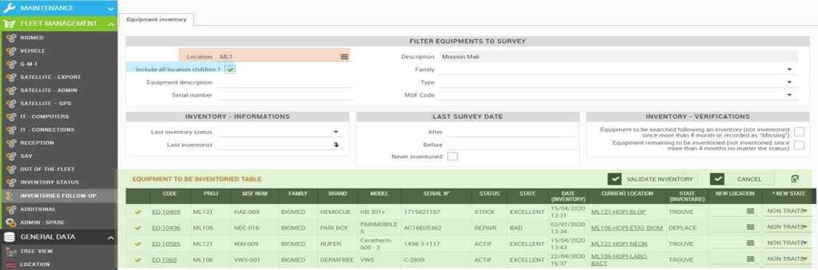Image resolution: width=818 pixels, height=270 pixels.
Task: Open the Biomed menu item
Action: point(32,38)
